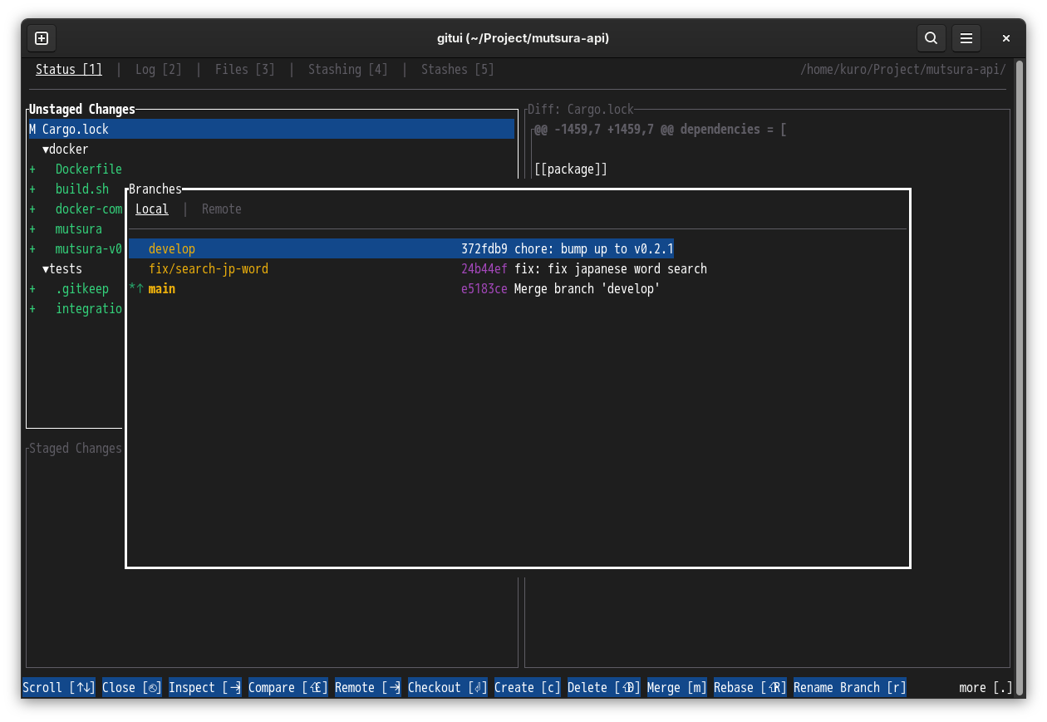Viewport: 1047px width, 722px height.
Task: Click the Rename Branch [r] command
Action: (x=850, y=688)
